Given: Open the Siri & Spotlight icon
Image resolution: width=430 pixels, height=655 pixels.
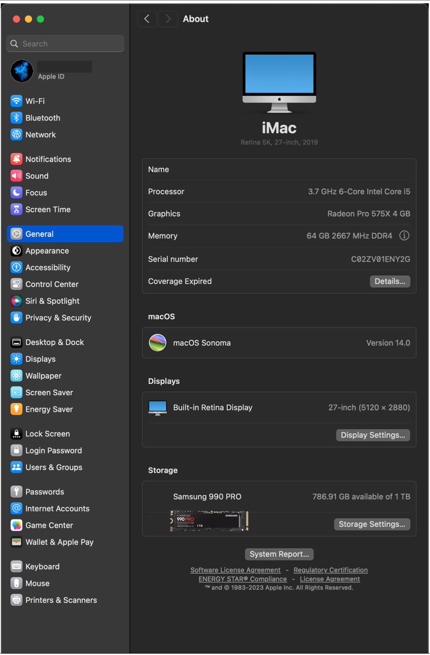Looking at the screenshot, I should (x=16, y=301).
